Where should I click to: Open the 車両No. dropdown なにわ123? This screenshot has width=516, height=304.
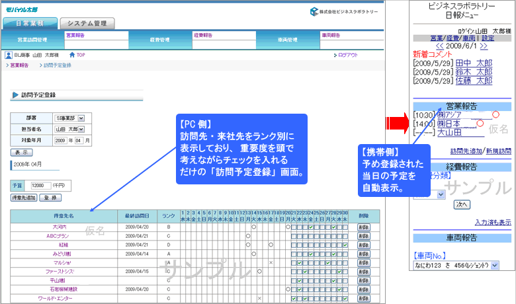tap(456, 266)
